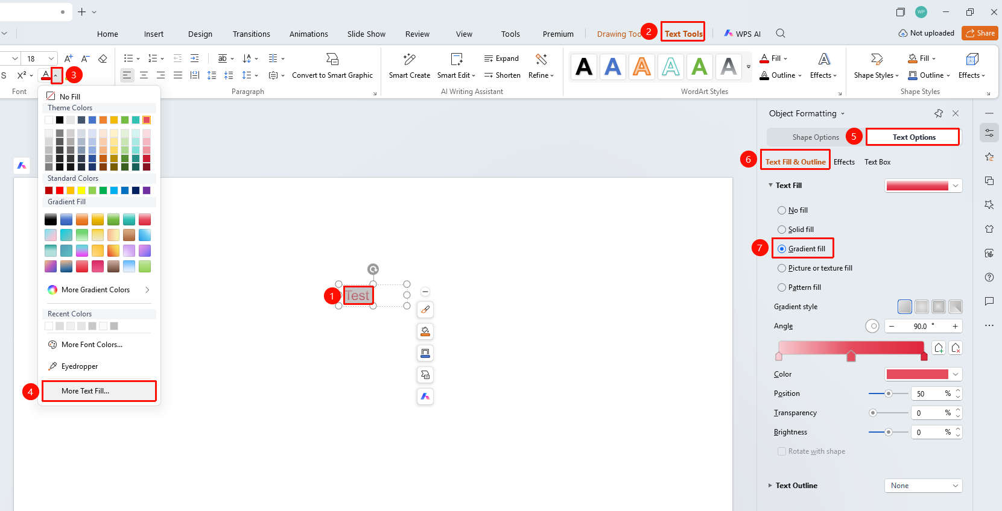Switch to the Shape Options tab
The width and height of the screenshot is (1002, 511).
(x=816, y=137)
